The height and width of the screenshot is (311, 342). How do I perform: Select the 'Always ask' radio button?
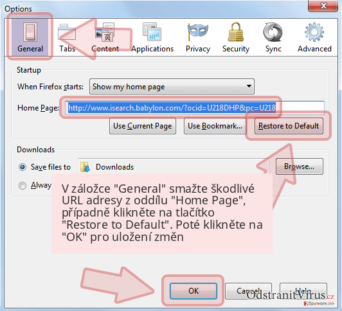(22, 186)
